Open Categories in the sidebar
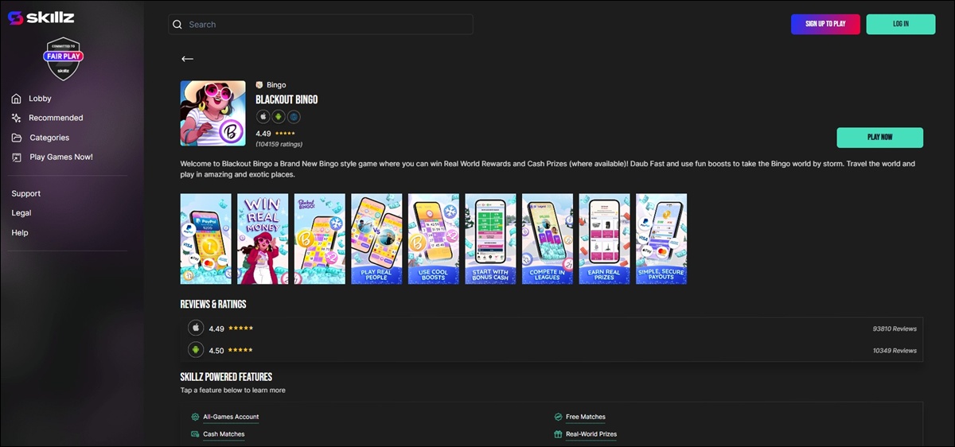This screenshot has height=447, width=955. pyautogui.click(x=49, y=138)
